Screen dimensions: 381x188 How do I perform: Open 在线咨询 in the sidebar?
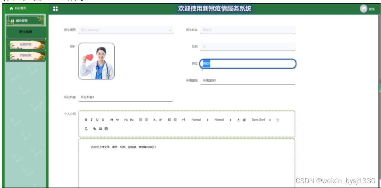click(26, 45)
